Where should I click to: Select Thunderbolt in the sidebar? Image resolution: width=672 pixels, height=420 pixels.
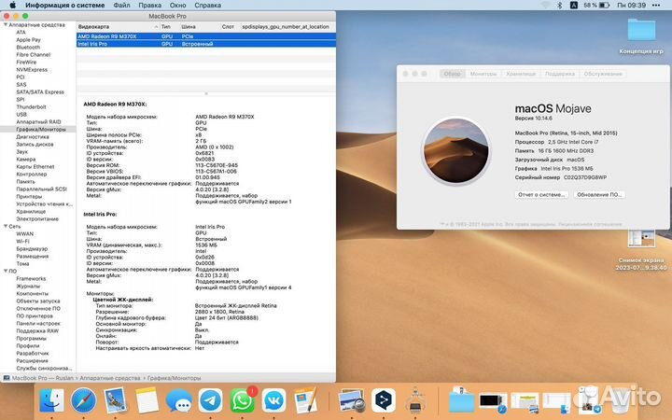32,106
